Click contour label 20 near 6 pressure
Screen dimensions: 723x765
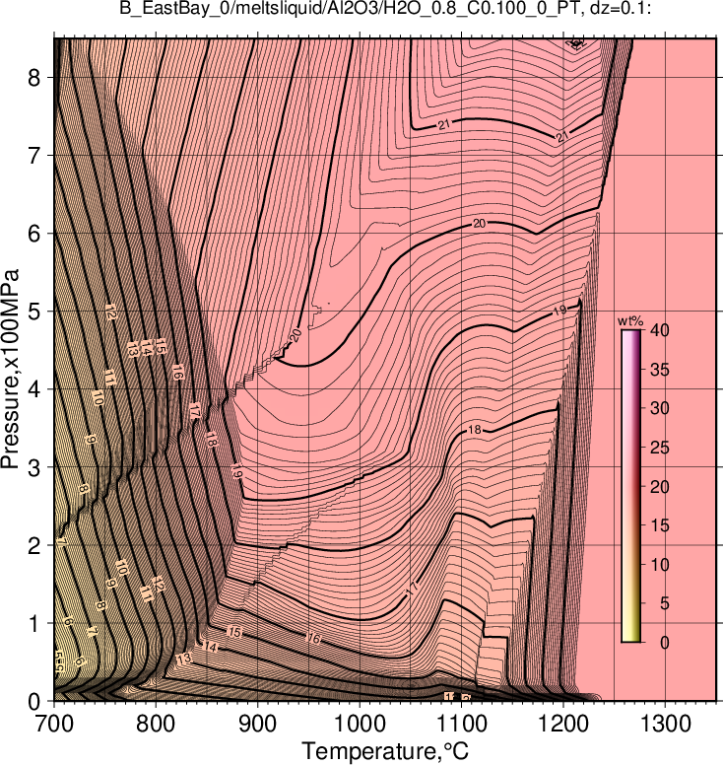pos(480,224)
